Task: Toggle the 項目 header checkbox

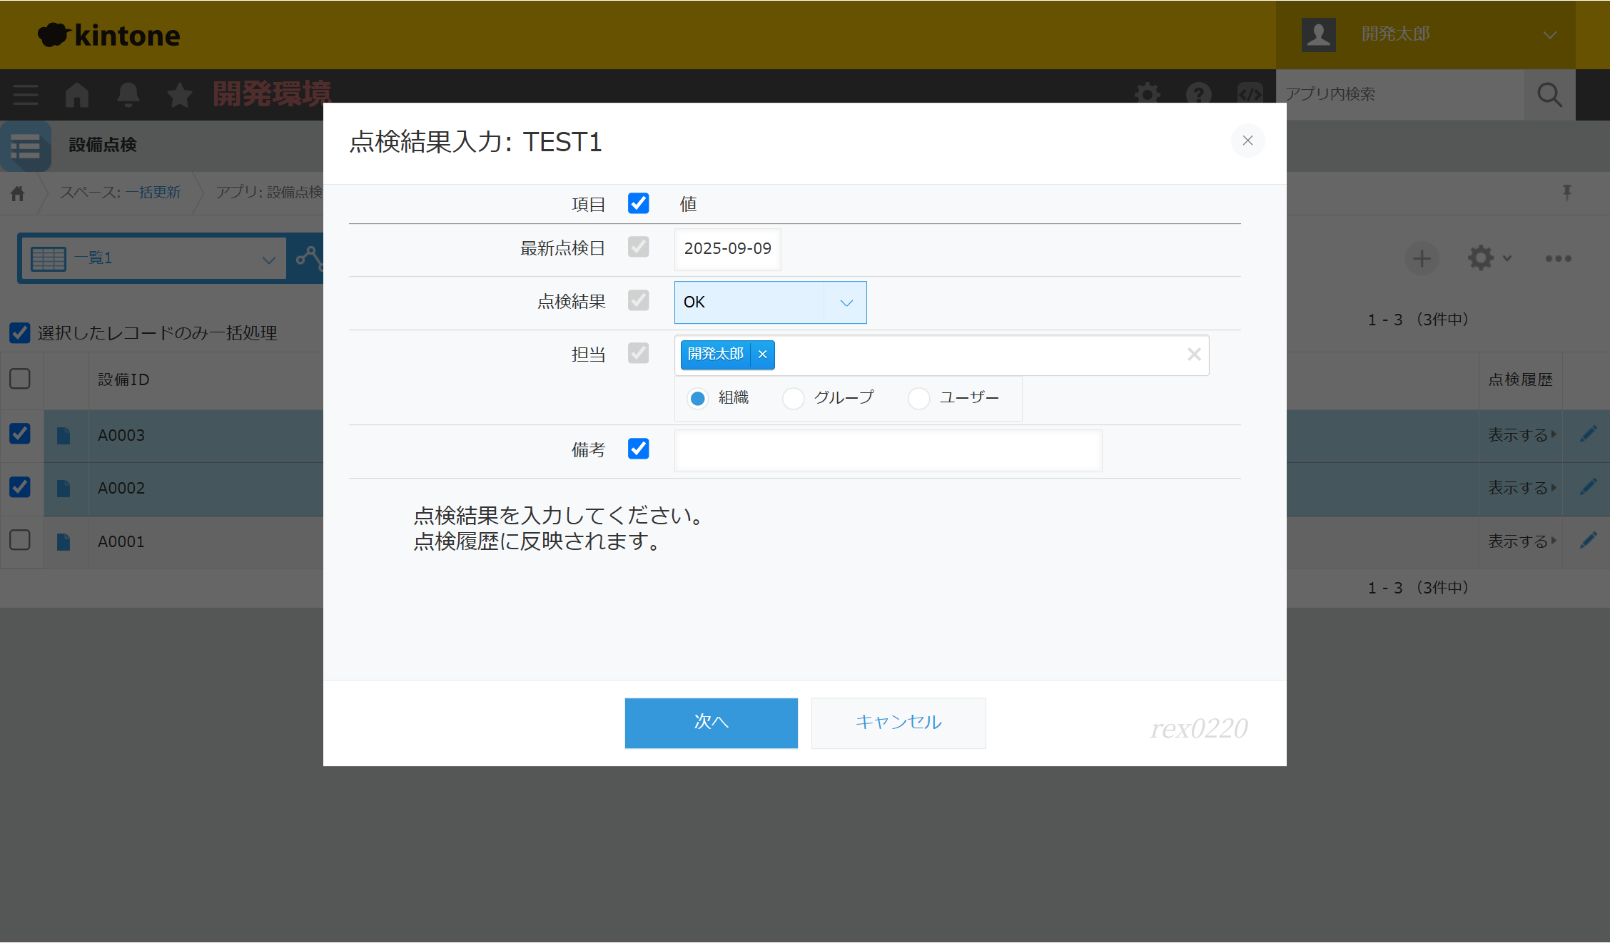Action: pyautogui.click(x=638, y=203)
